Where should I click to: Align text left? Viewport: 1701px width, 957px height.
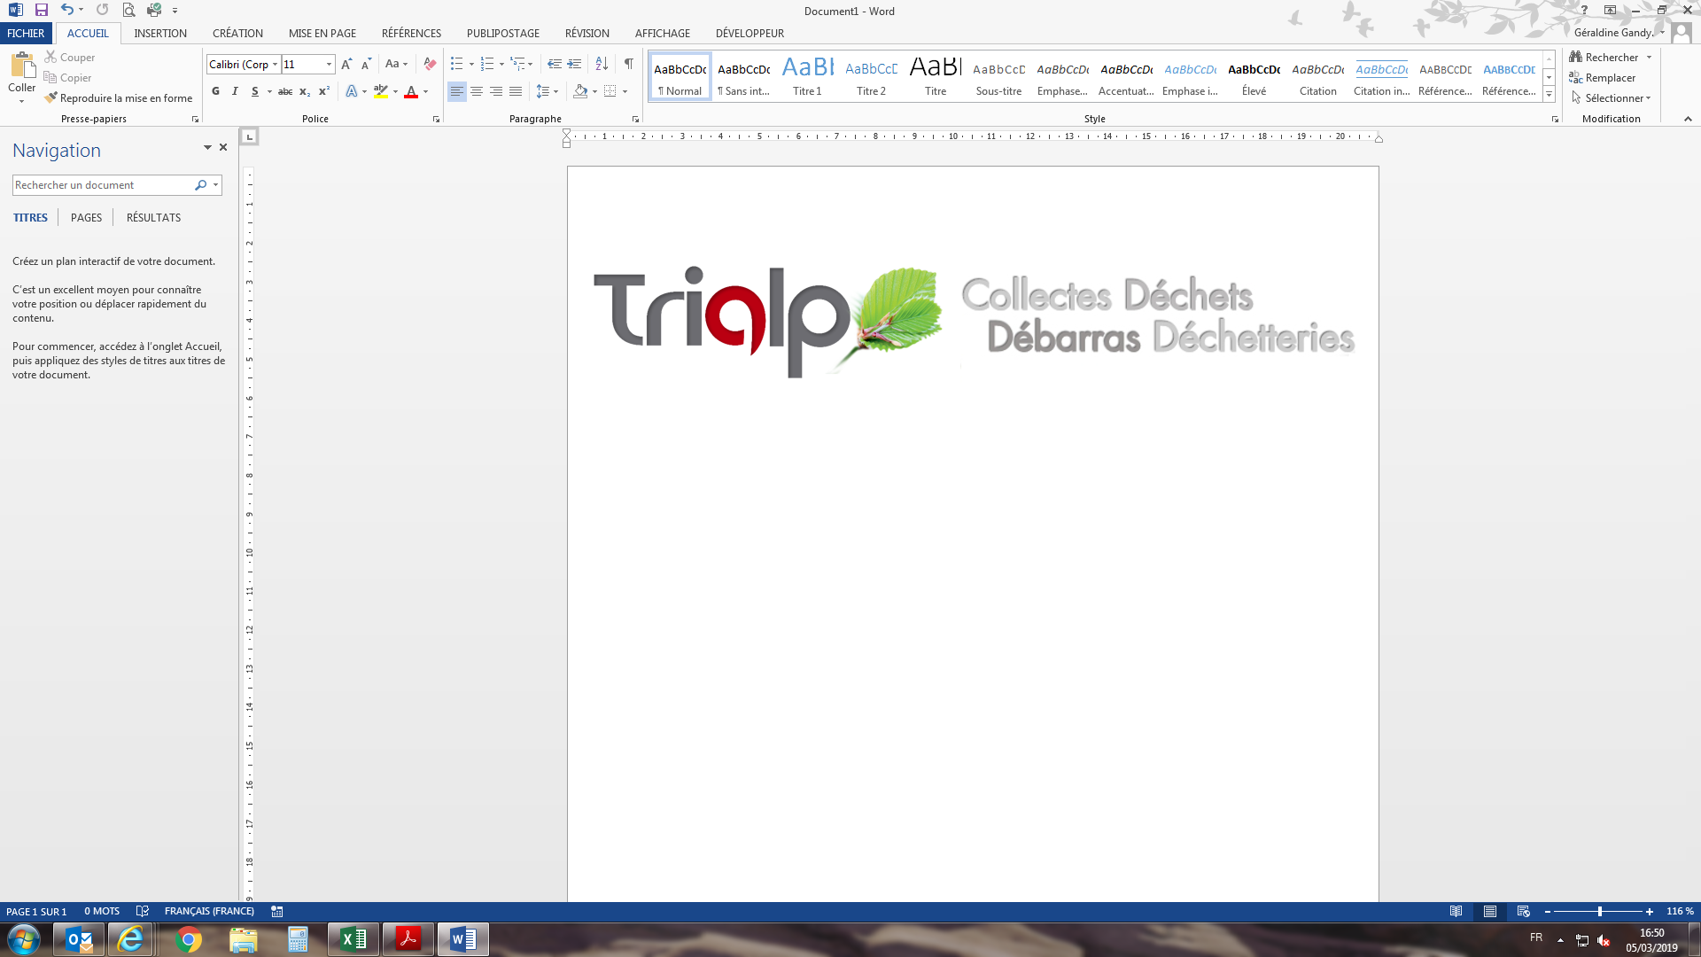[x=457, y=92]
